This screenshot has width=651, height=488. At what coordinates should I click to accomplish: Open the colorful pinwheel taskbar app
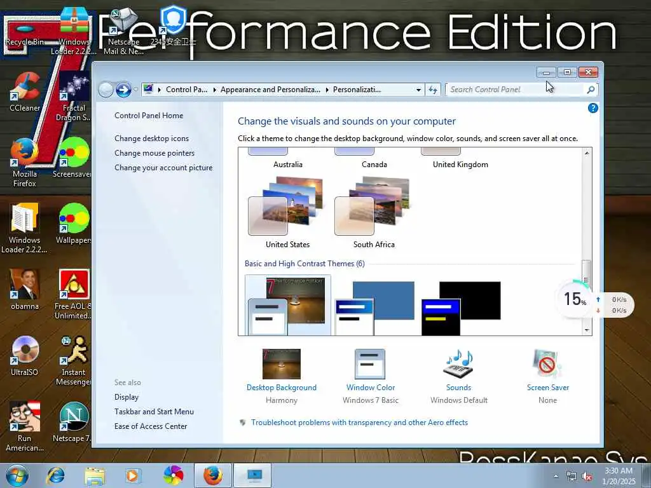tap(173, 475)
